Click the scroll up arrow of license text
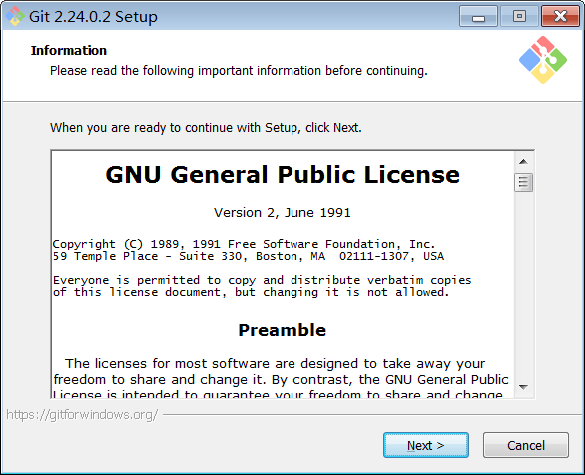The image size is (585, 475). click(x=523, y=161)
